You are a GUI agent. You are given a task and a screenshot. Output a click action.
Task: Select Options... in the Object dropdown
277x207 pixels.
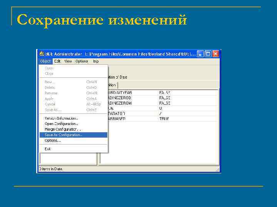coord(73,141)
